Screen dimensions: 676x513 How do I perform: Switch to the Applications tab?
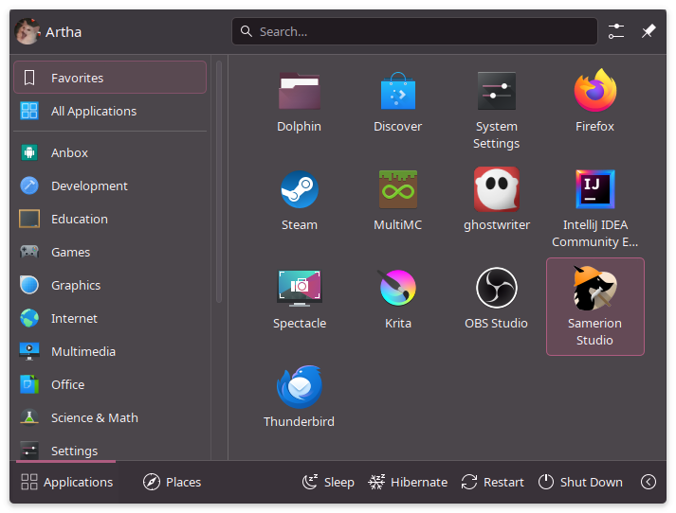[x=67, y=482]
